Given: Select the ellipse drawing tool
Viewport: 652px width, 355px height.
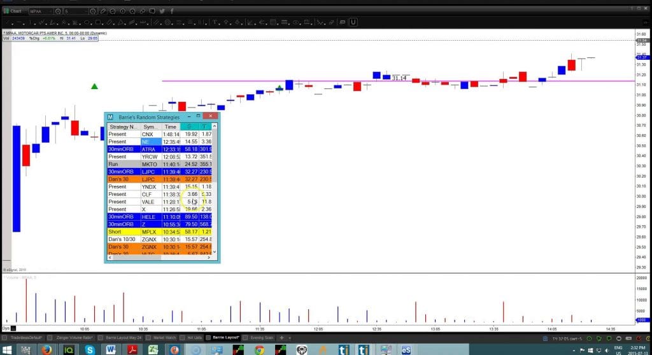Looking at the screenshot, I should coord(87,22).
